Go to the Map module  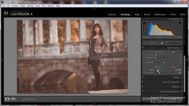(x=137, y=14)
